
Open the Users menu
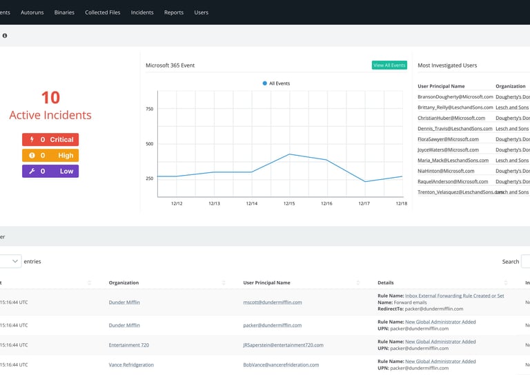(201, 12)
